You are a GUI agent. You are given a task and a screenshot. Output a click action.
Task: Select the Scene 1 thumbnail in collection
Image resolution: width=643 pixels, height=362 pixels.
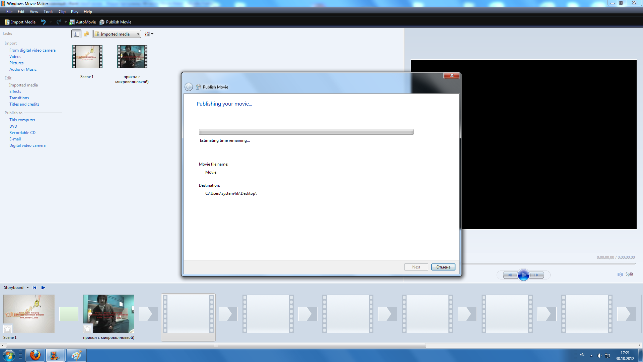(x=87, y=57)
